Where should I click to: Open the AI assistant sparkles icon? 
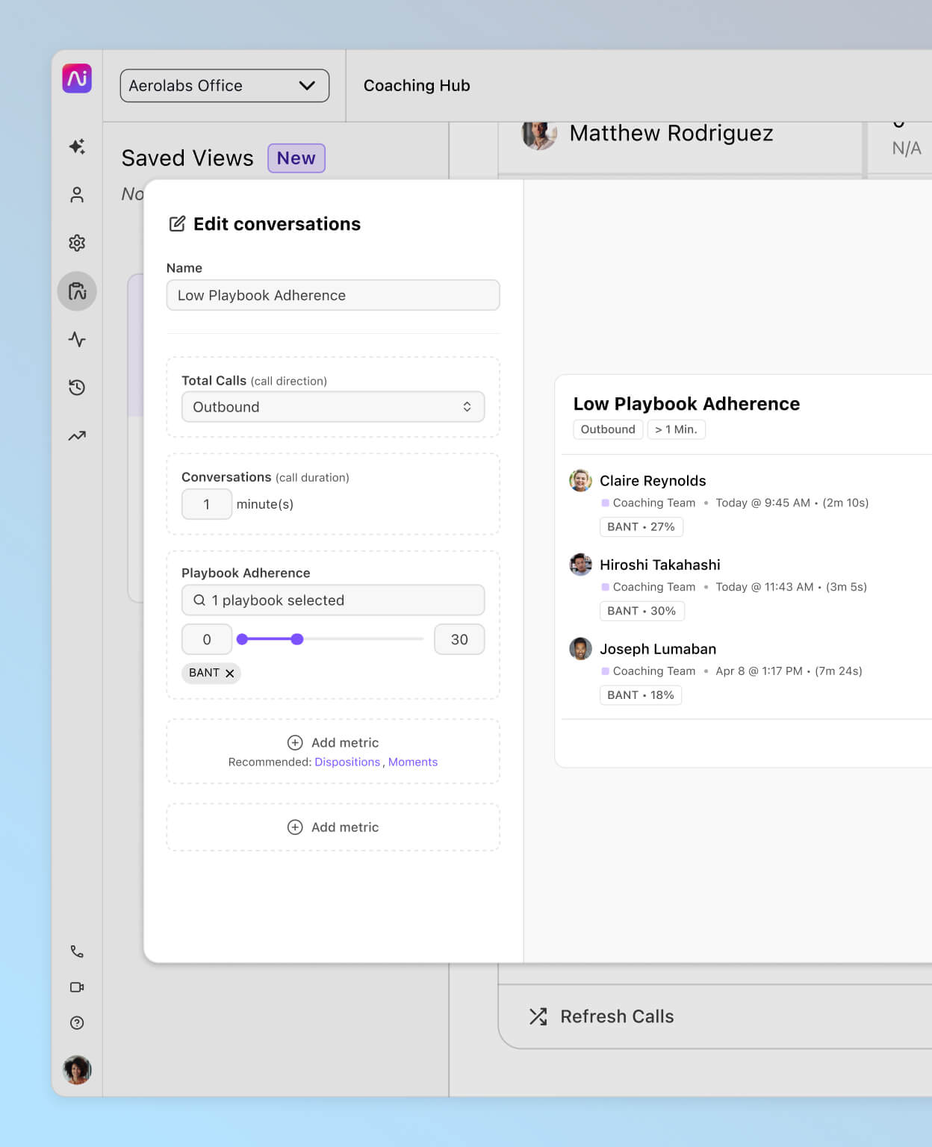pyautogui.click(x=76, y=147)
